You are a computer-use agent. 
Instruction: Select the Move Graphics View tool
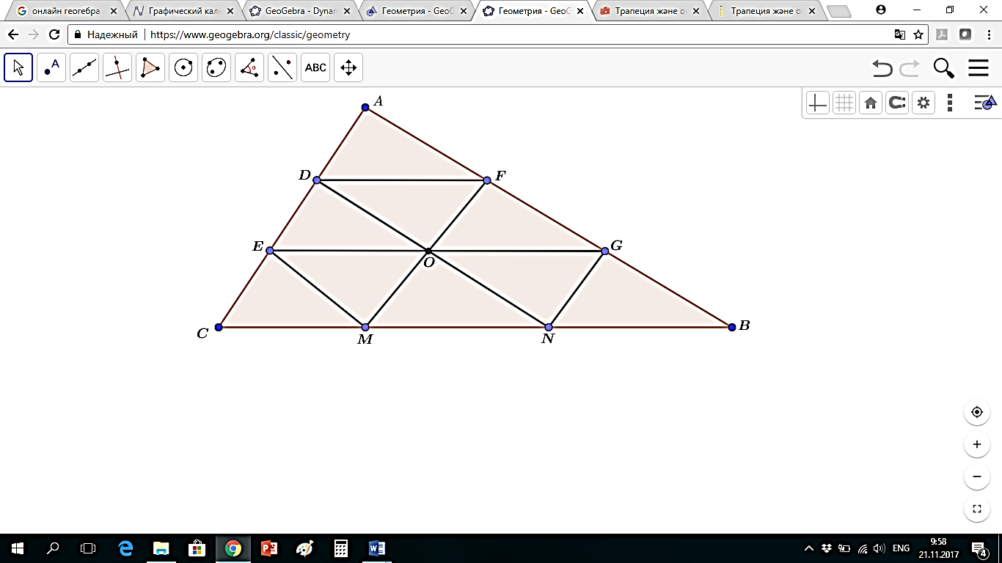pyautogui.click(x=348, y=67)
